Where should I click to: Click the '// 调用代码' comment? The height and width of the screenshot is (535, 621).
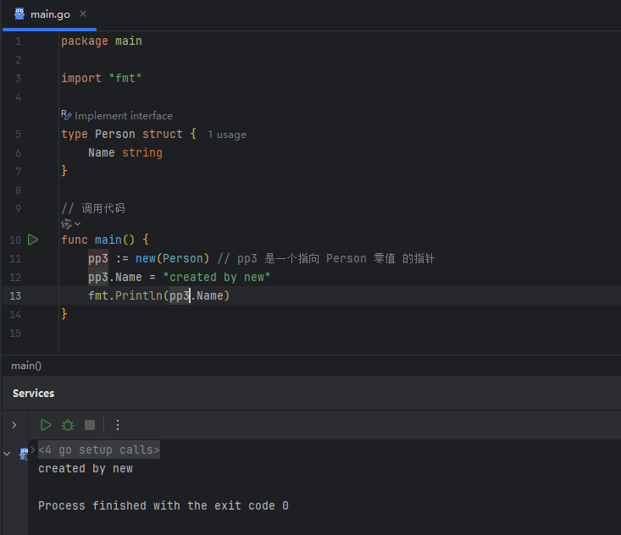coord(93,208)
